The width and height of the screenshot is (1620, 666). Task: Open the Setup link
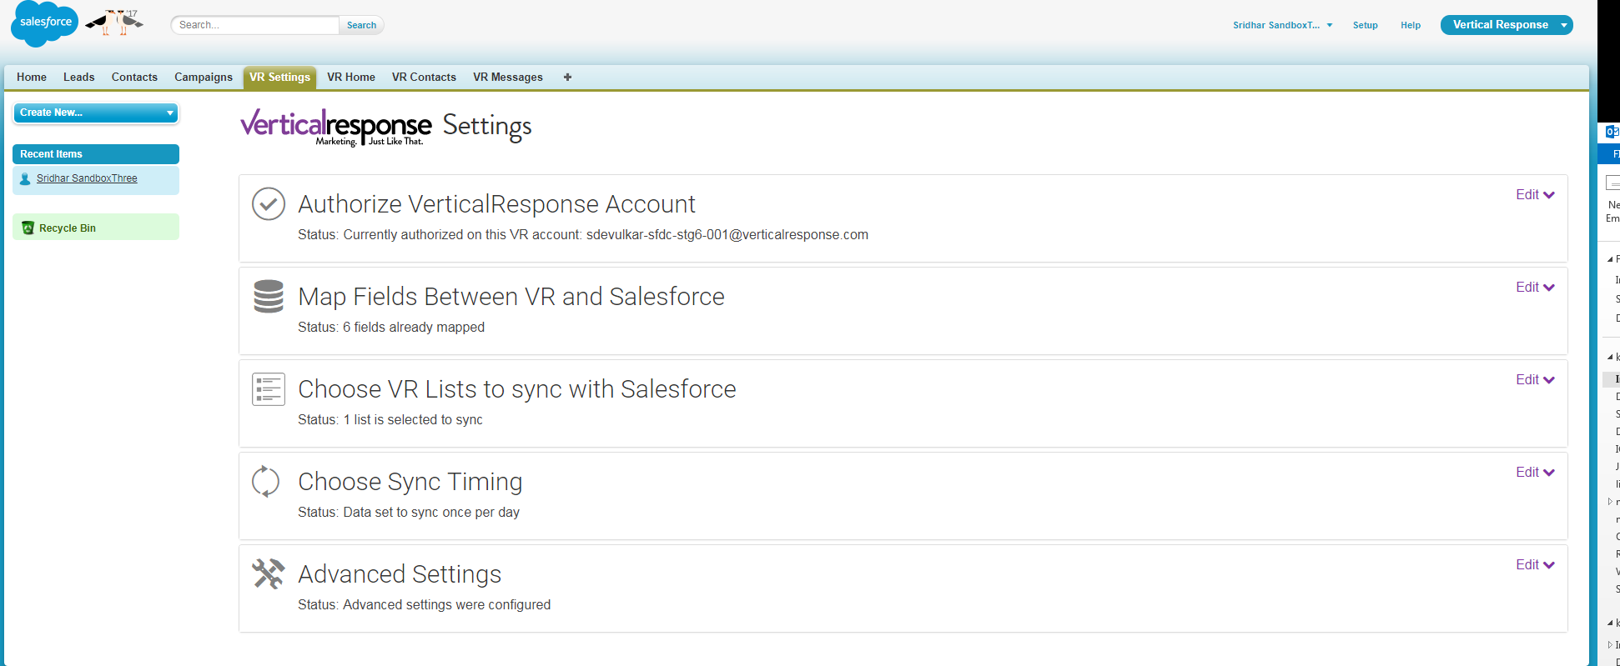pos(1365,25)
